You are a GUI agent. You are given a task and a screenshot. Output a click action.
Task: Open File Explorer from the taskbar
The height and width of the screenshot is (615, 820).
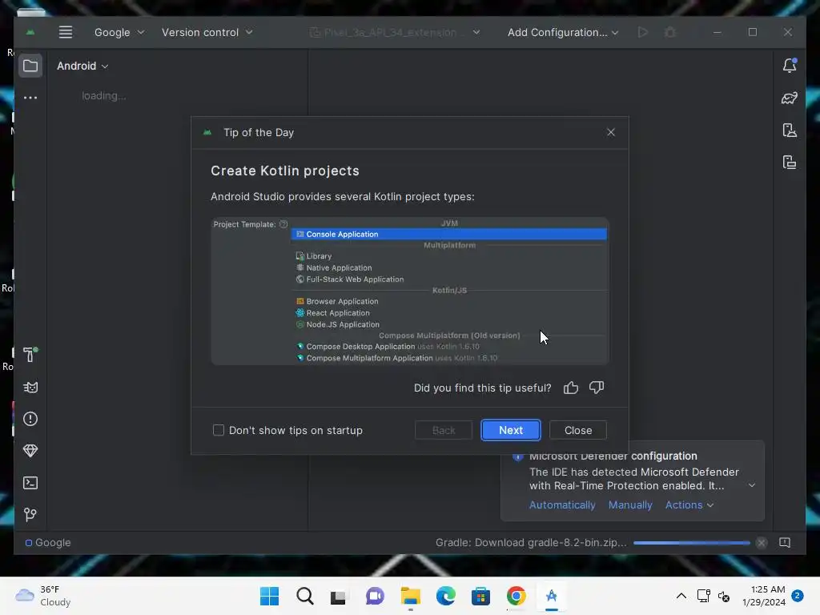411,596
